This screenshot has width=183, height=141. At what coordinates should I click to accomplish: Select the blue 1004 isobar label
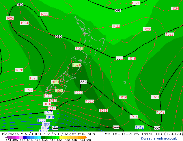tap(45, 128)
